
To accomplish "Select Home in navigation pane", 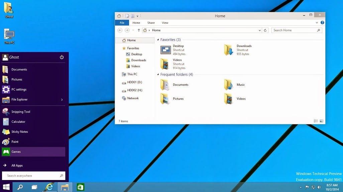I will point(135,40).
